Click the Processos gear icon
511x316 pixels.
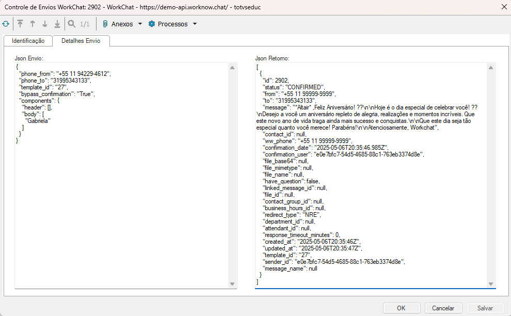(x=152, y=24)
